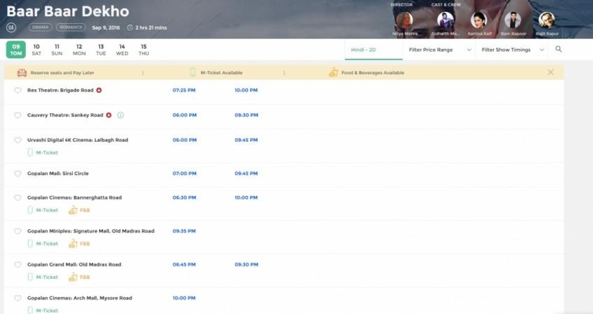
Task: Select date tab 10 SAT
Action: coord(36,50)
